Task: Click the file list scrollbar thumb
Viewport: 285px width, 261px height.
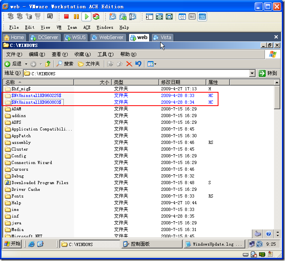Action: pos(277,97)
